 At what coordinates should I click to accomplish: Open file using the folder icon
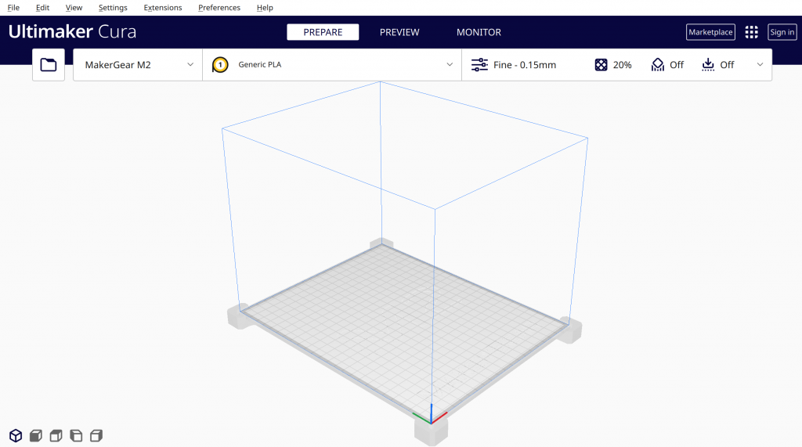(49, 65)
